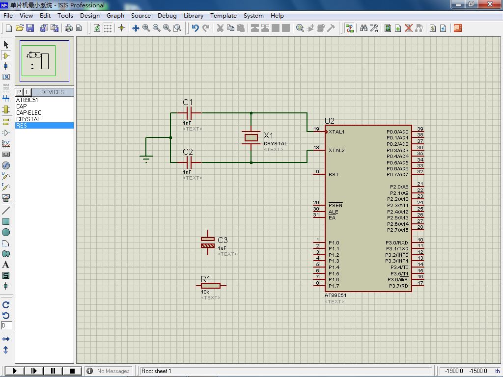The image size is (503, 377).
Task: Click the Undo arrow icon
Action: tap(195, 28)
